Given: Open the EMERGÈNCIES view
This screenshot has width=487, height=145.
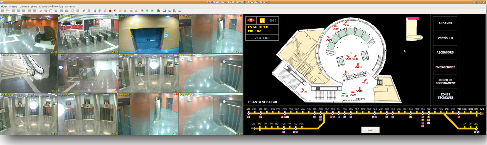Looking at the screenshot, I should (x=445, y=67).
